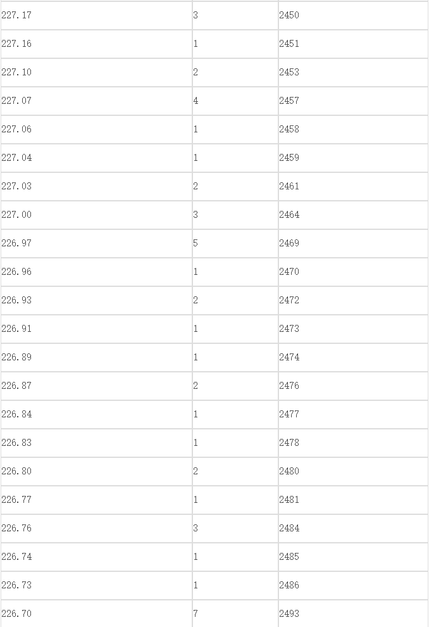
Task: Click the count cell next to 227.07
Action: coord(235,101)
